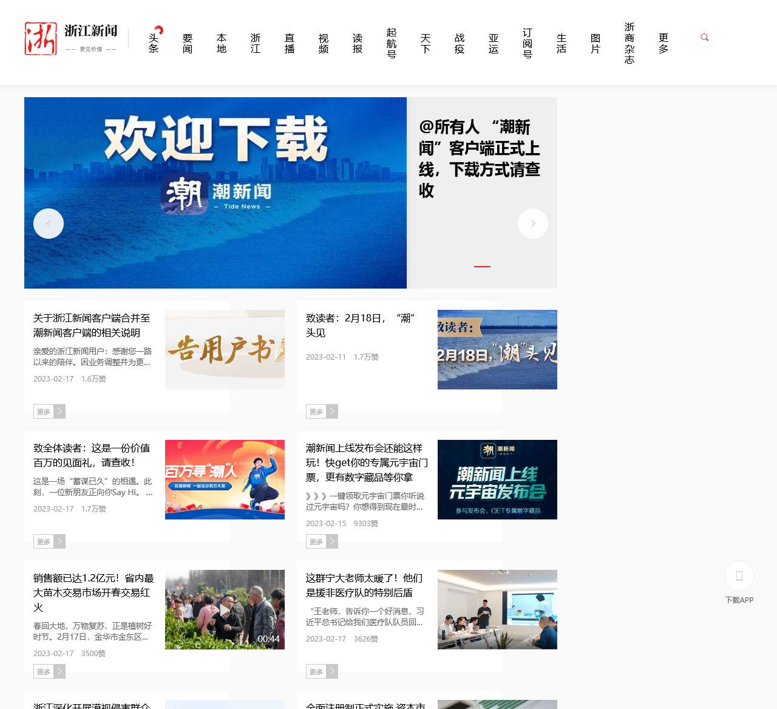Open article 销售额已达1.2亿元 苗木交易市场
Viewport: 777px width, 709px height.
coord(93,593)
